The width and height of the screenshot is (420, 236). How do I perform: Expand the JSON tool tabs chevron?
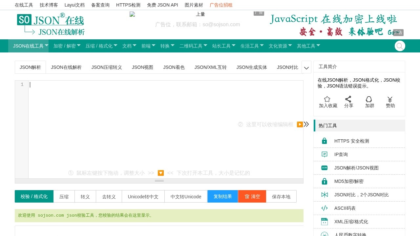(x=306, y=68)
